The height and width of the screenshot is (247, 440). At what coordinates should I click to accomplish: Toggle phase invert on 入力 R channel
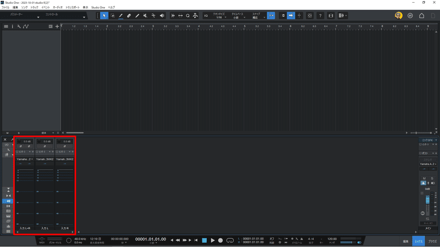pyautogui.click(x=64, y=146)
